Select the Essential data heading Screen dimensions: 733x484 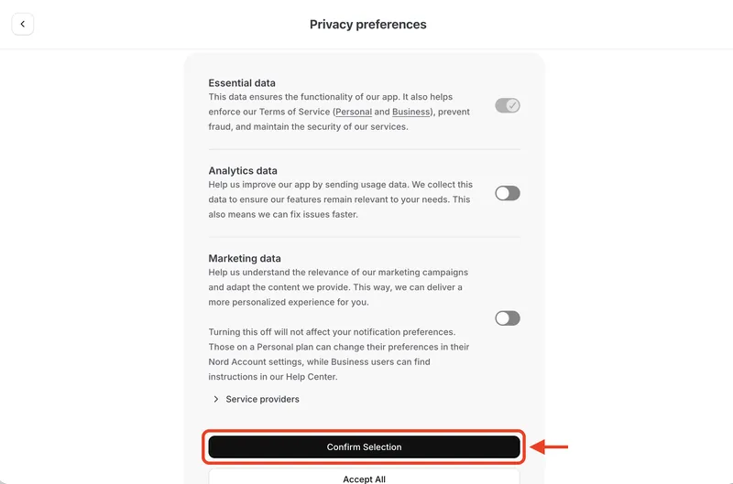coord(242,83)
